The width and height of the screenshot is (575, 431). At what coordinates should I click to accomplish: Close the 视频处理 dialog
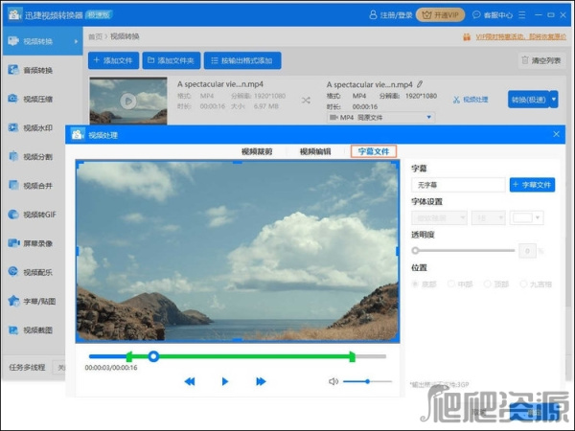(556, 134)
